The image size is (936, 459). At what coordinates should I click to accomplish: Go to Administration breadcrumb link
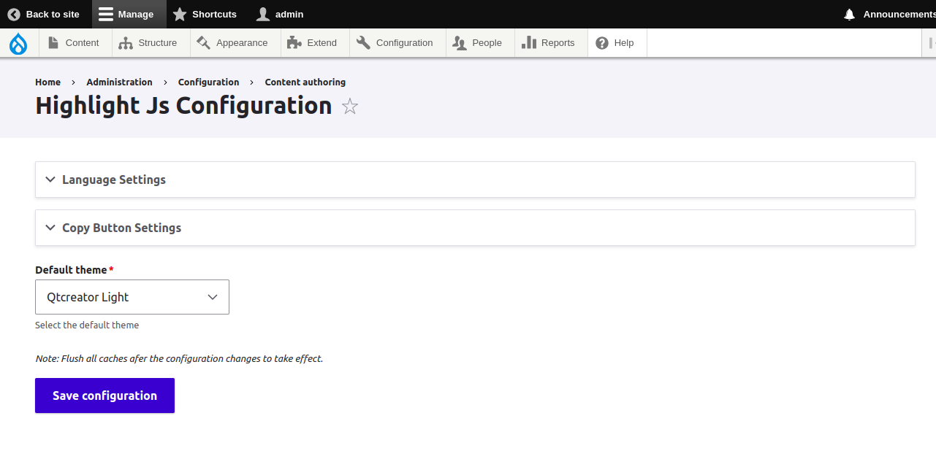pyautogui.click(x=119, y=82)
